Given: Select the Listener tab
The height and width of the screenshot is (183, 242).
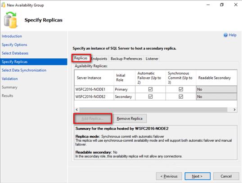Looking at the screenshot, I should (x=152, y=59).
